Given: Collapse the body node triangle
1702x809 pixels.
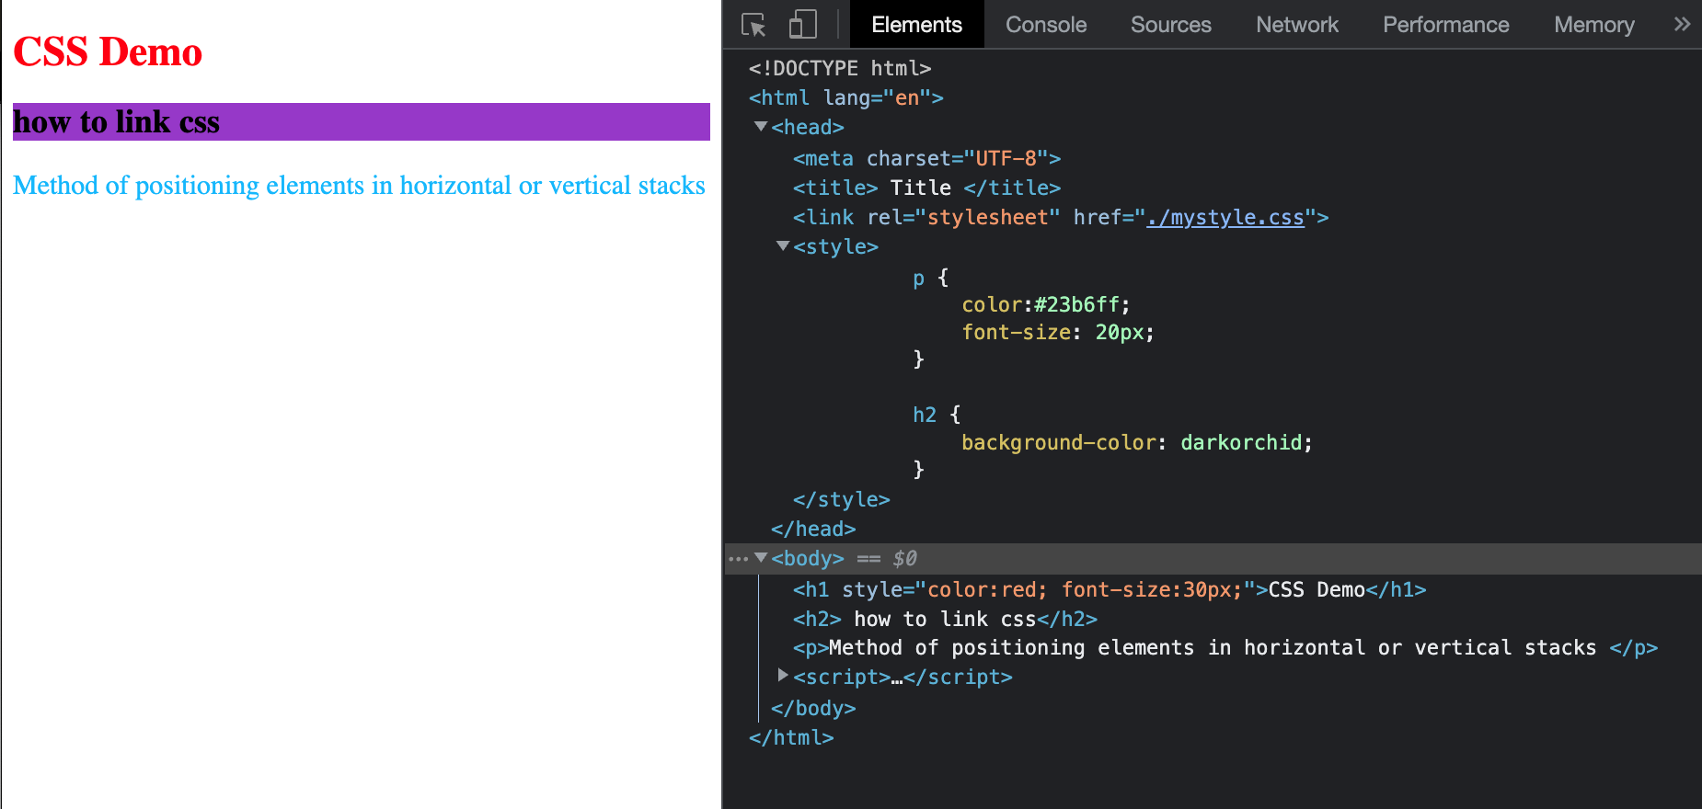Looking at the screenshot, I should click(761, 557).
